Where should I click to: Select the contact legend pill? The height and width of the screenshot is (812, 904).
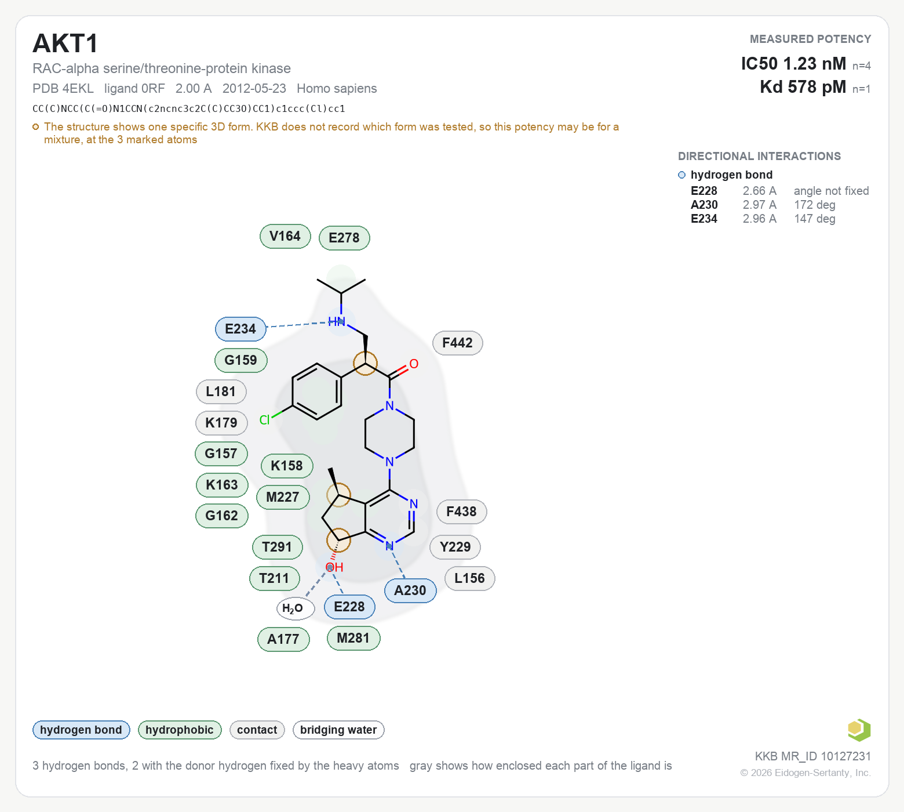(x=257, y=730)
